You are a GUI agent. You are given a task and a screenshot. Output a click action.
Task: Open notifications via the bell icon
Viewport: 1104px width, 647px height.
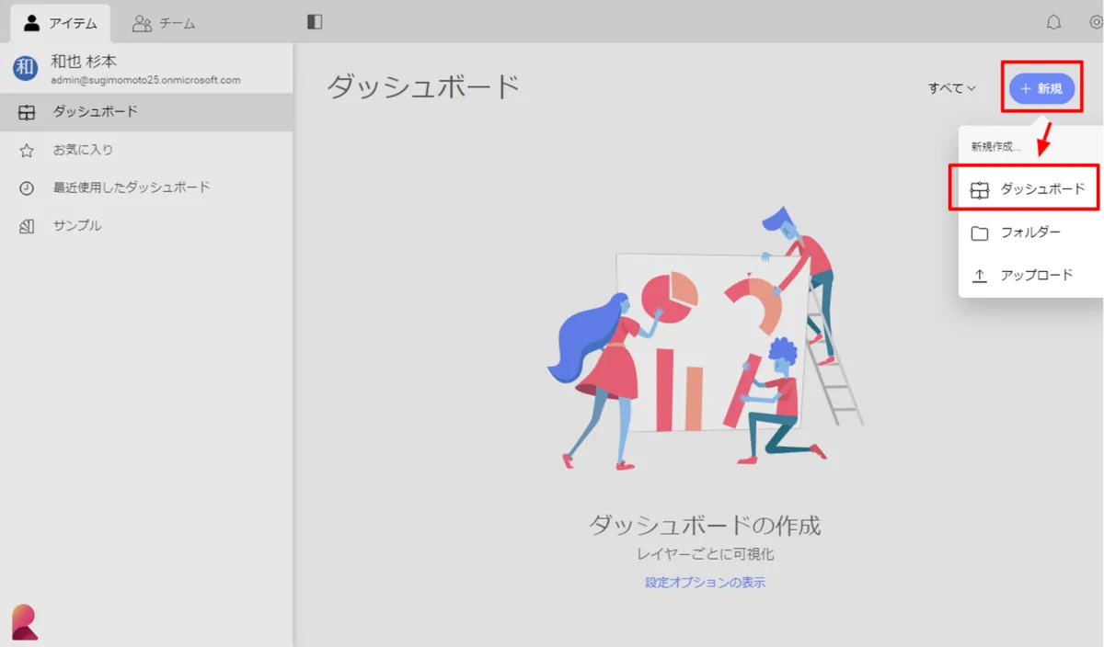click(1054, 22)
